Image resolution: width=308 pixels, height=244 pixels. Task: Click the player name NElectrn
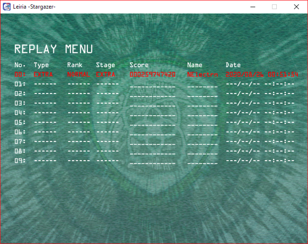click(203, 74)
